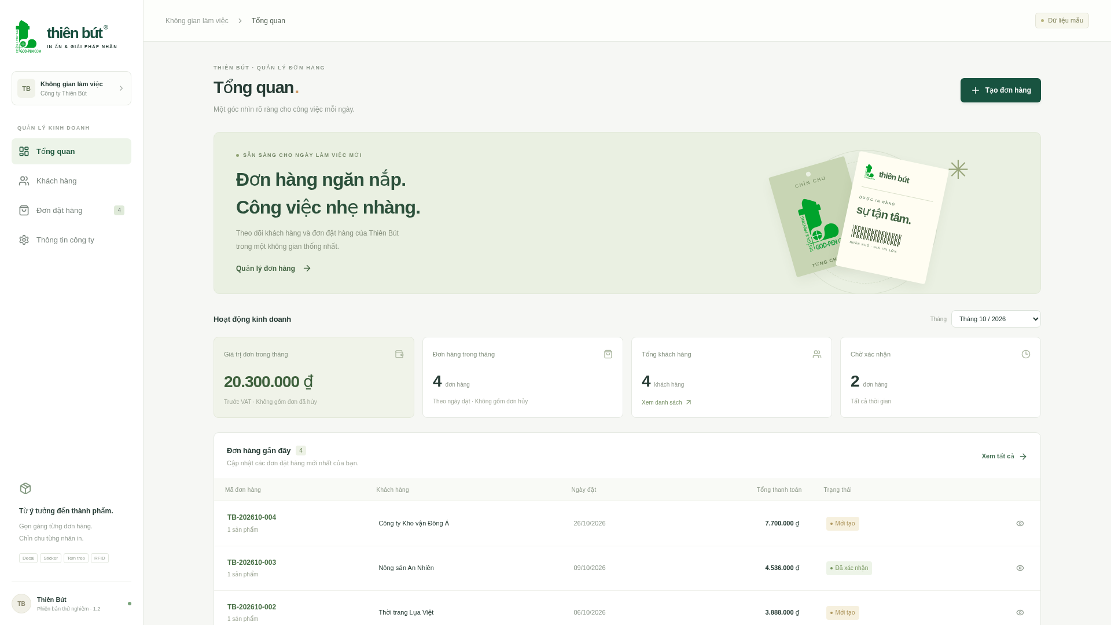View order TB-202610-002 with its eye icon
1111x625 pixels.
1020,613
